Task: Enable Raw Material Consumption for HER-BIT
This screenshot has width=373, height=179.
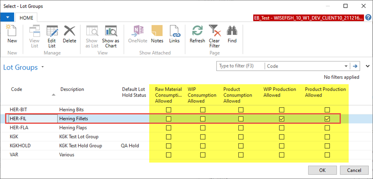Action: (169, 110)
